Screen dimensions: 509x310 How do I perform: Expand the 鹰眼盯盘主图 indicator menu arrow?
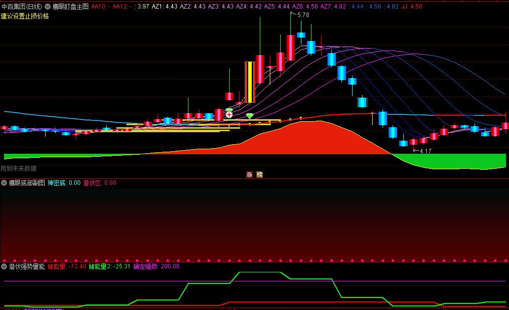[48, 7]
